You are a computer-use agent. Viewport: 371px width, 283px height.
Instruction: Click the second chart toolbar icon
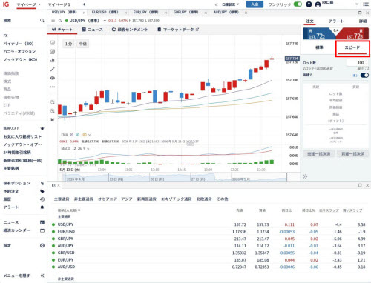click(53, 52)
